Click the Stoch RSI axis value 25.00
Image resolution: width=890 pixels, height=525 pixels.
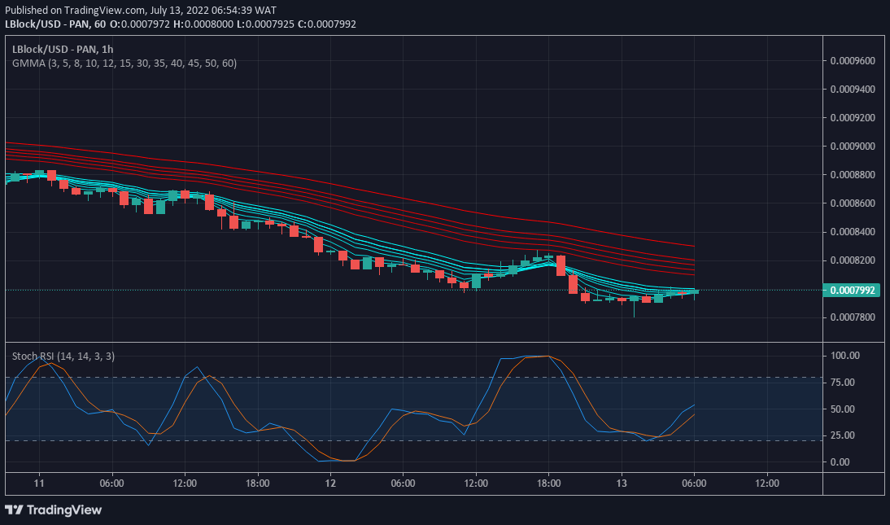pyautogui.click(x=843, y=435)
